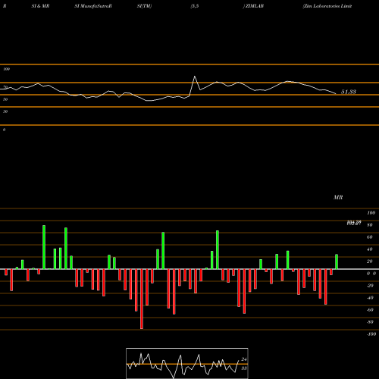This screenshot has height=379, width=379.
Task: Click the -100 label on the MR axis
Action: pos(371,334)
